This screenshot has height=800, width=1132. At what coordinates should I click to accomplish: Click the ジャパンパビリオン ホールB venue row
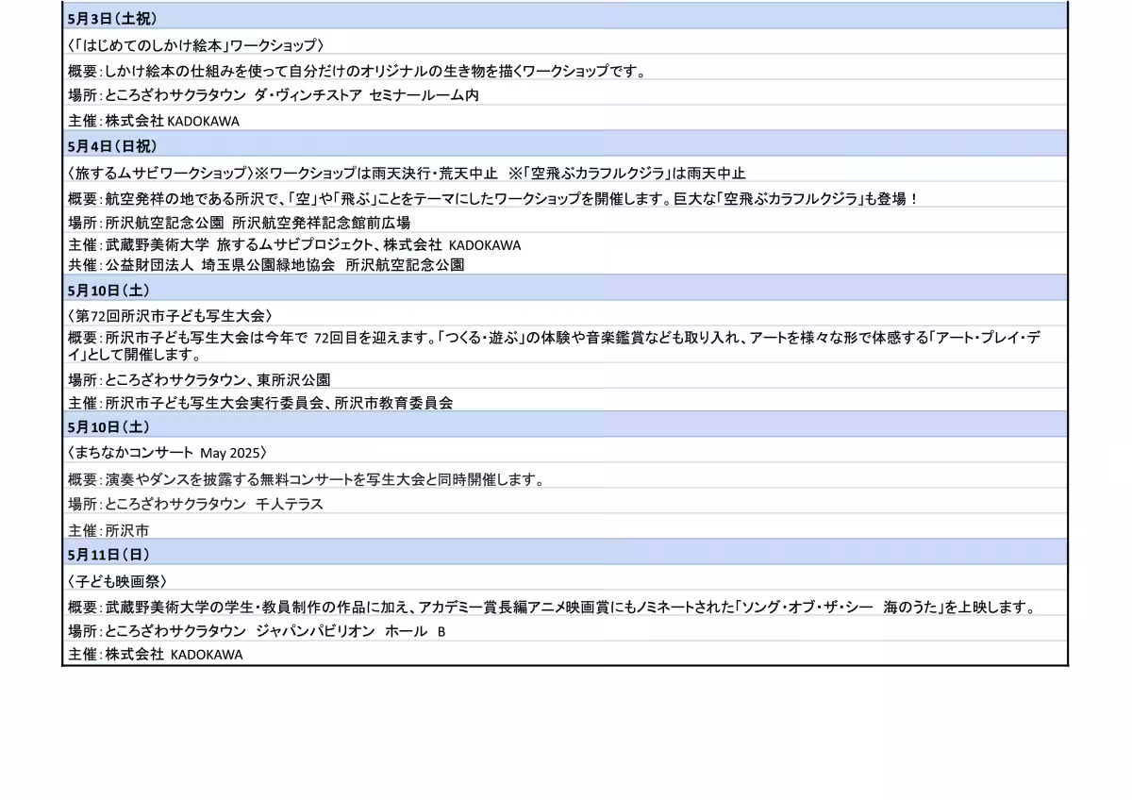click(x=257, y=631)
